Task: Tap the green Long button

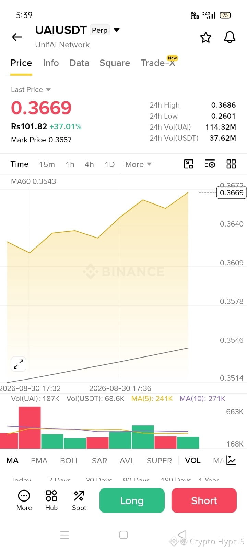Action: point(132,500)
